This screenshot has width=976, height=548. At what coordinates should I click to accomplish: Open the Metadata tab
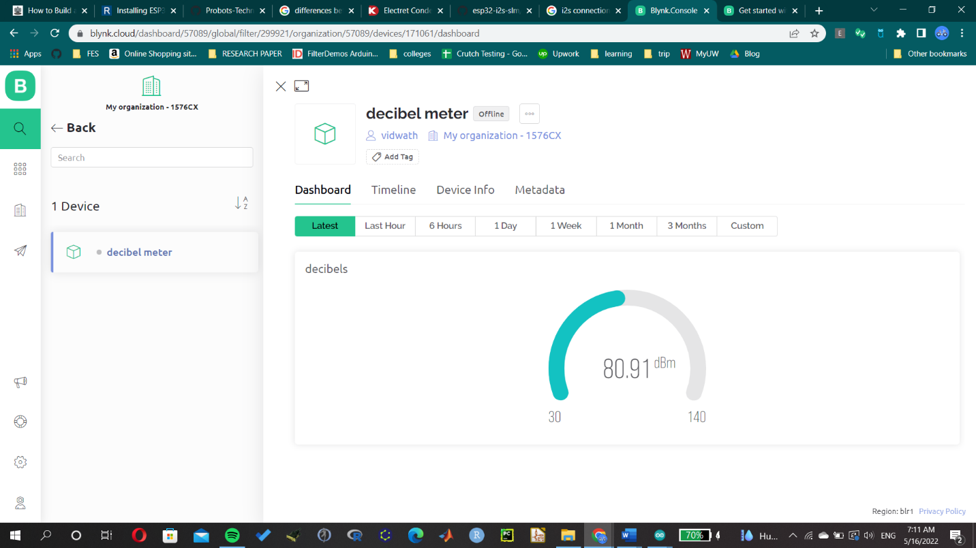pos(540,190)
